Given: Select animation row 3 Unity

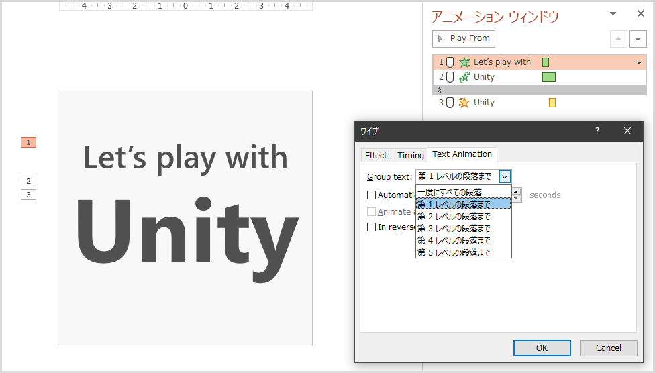Looking at the screenshot, I should (539, 103).
